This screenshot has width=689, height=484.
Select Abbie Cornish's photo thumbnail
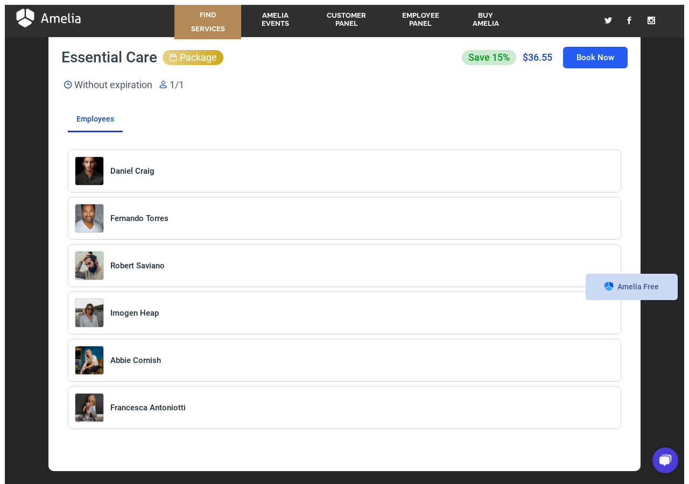click(89, 360)
